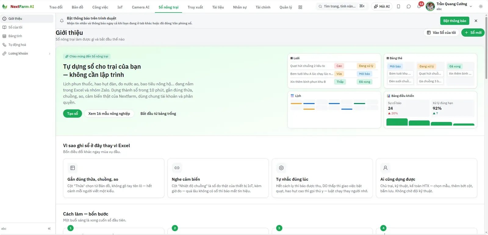Image resolution: width=488 pixels, height=235 pixels.
Task: Click the Bật thông báo button
Action: [x=455, y=21]
